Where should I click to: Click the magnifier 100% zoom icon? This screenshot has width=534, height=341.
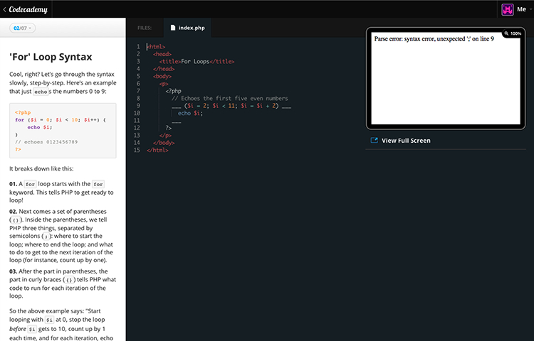pyautogui.click(x=506, y=33)
